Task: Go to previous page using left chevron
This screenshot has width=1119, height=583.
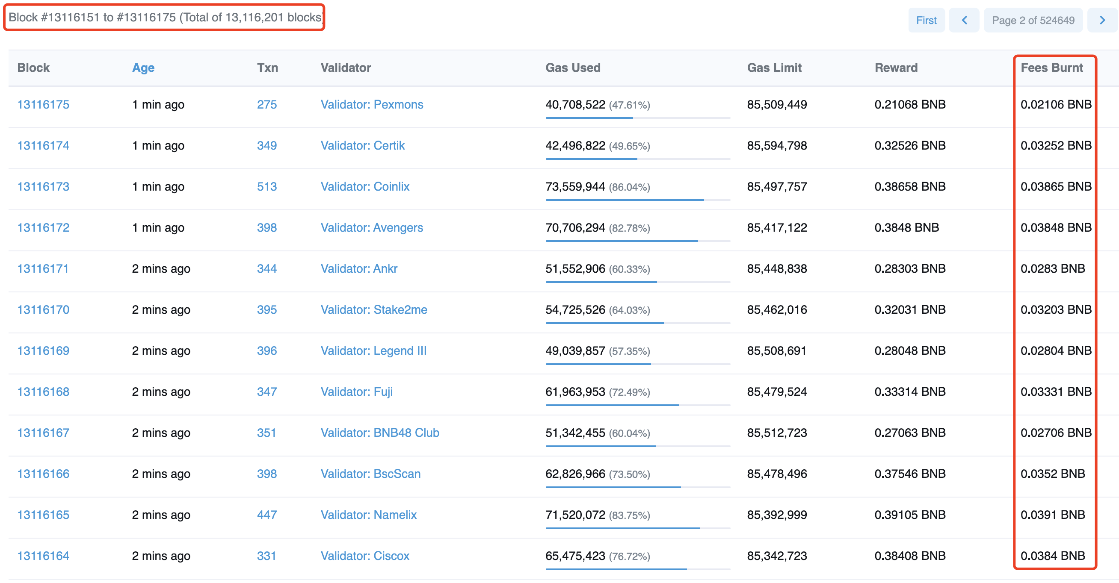Action: tap(963, 21)
